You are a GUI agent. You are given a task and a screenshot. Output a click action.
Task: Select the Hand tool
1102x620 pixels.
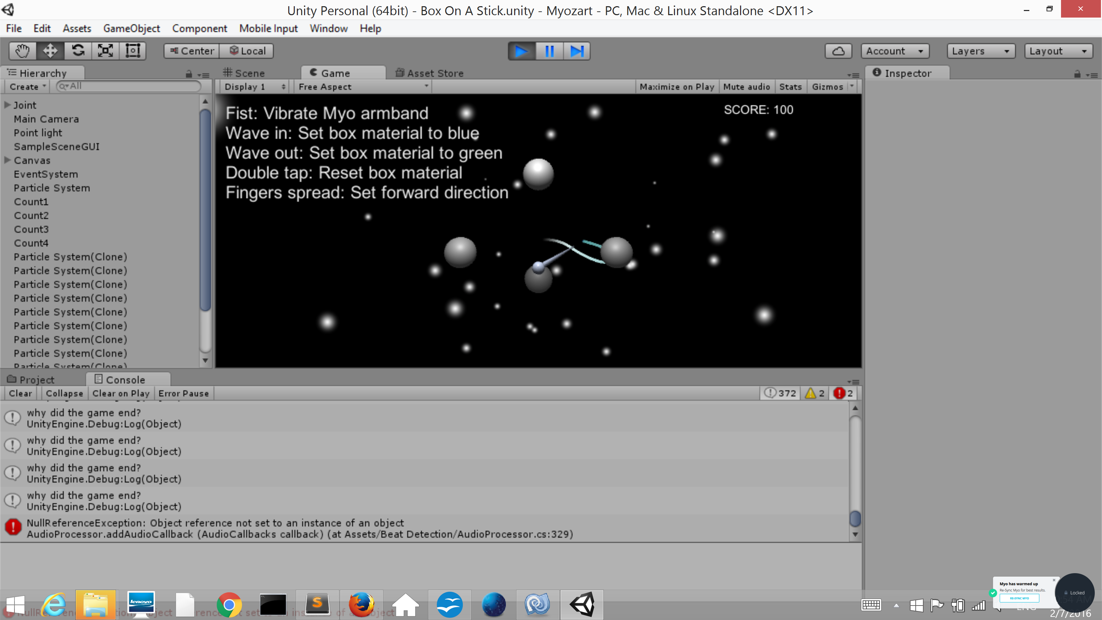(x=23, y=51)
